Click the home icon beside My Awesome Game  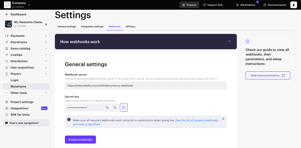[46, 24]
